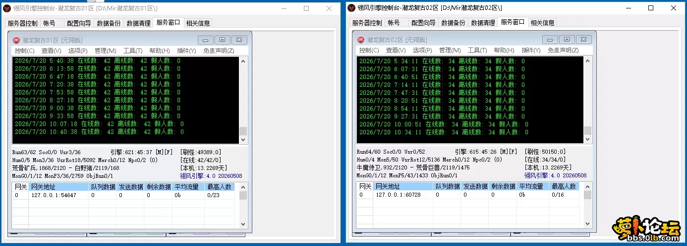
Task: Open 工具(T) menu in the 02区 window
Action: tap(477, 50)
